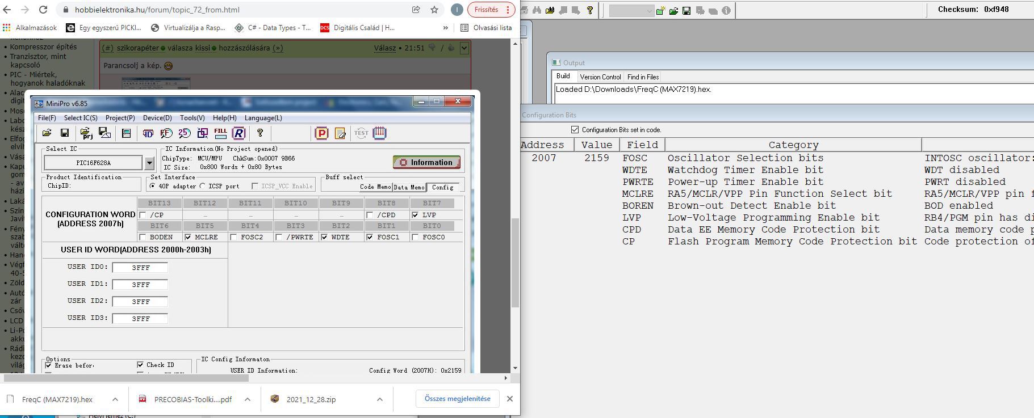The image size is (1034, 418).
Task: Open the Device(D) menu
Action: pos(157,118)
